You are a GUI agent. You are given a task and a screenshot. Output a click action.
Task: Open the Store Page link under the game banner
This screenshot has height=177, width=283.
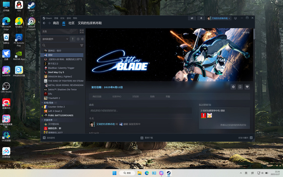tap(97, 97)
